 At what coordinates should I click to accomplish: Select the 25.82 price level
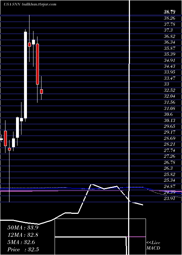(x=170, y=174)
